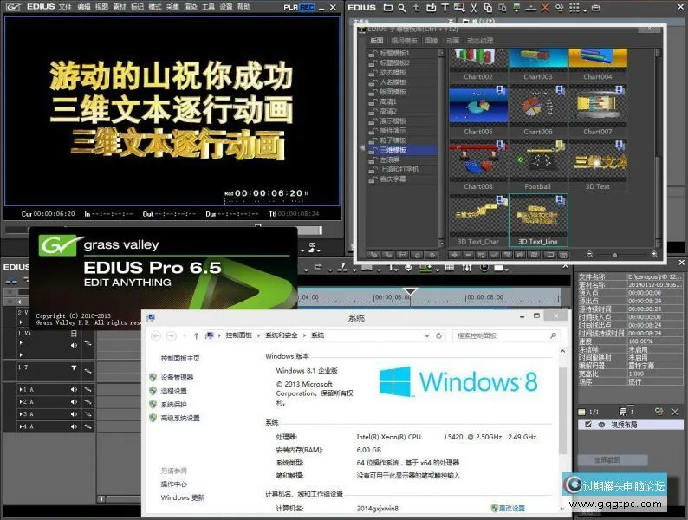Open 帮助 menu in EDIUS menu bar
Screen dimensions: 688x520
(x=243, y=7)
